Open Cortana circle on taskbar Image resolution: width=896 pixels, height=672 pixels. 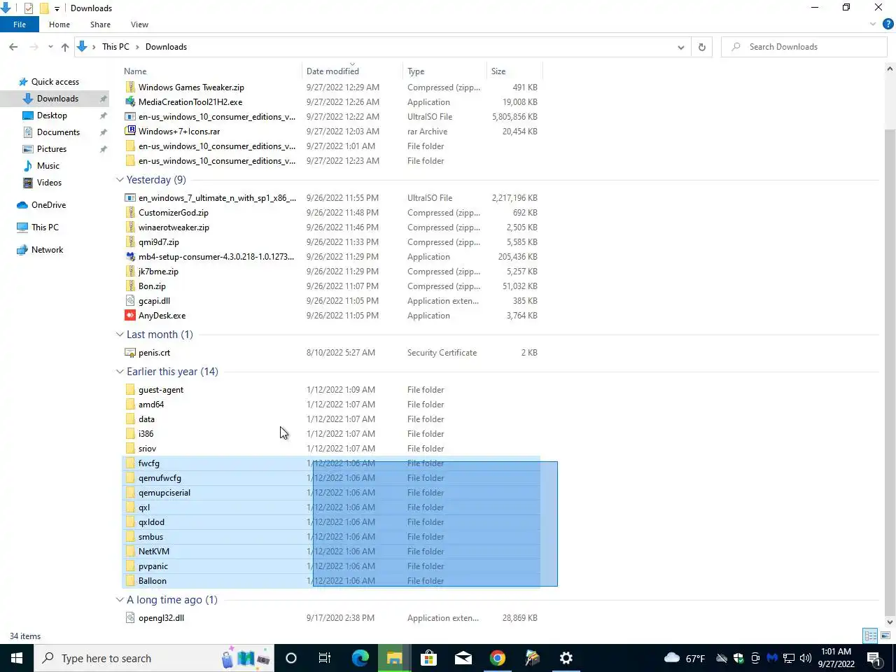291,658
